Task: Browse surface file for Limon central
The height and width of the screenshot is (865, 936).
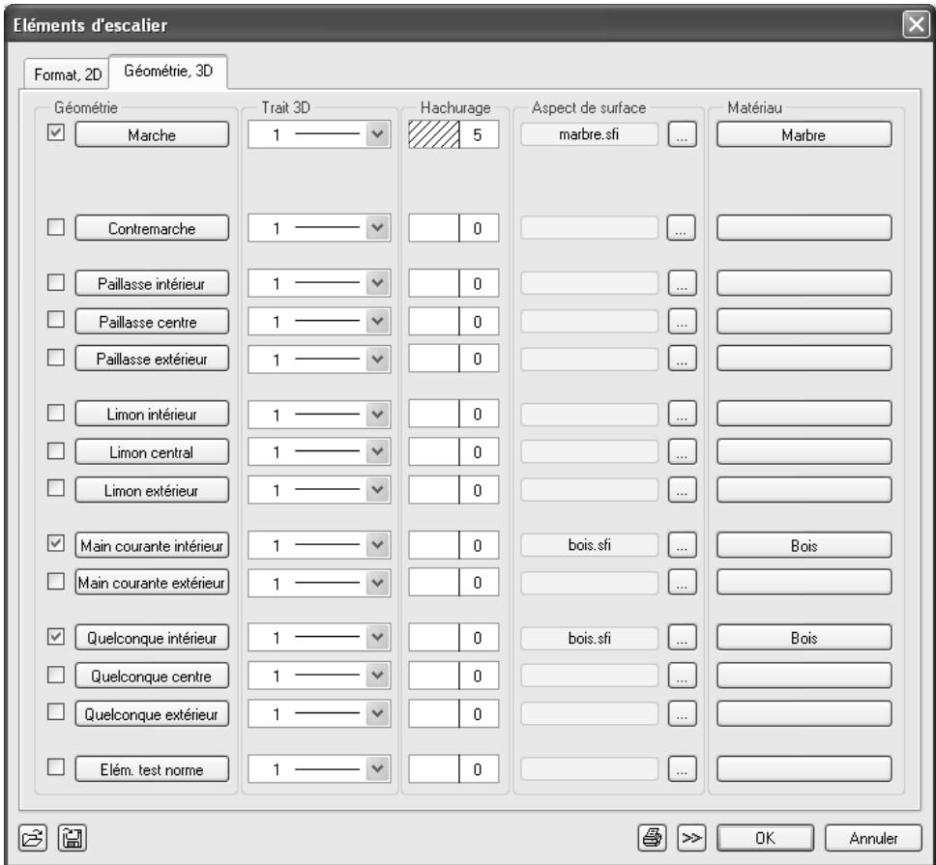Action: [682, 451]
